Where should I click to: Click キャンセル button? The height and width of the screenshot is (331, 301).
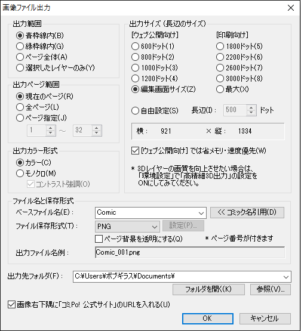265,318
